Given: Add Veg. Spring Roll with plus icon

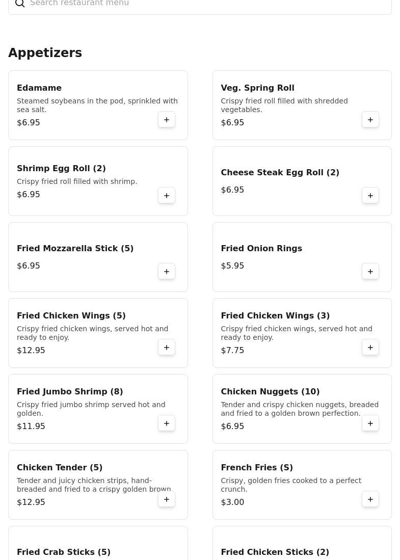Looking at the screenshot, I should tap(370, 120).
